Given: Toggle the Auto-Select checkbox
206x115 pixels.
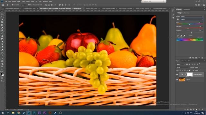Looking at the screenshot, I should tap(12, 5).
